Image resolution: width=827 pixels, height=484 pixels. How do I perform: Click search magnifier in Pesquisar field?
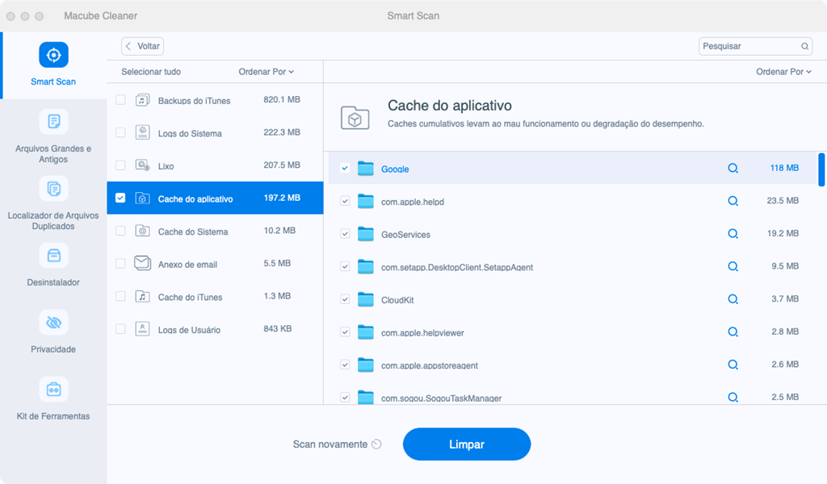pyautogui.click(x=805, y=46)
